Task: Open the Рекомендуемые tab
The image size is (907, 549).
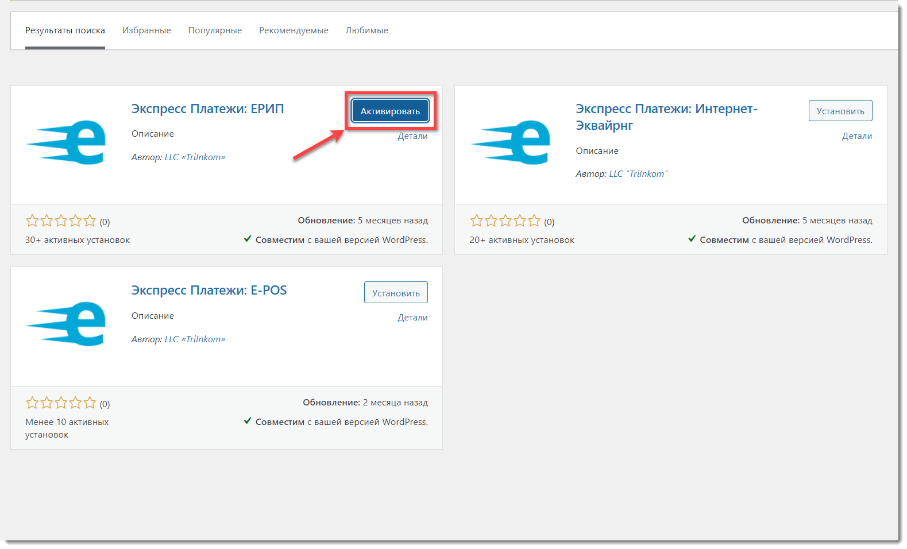Action: 294,30
